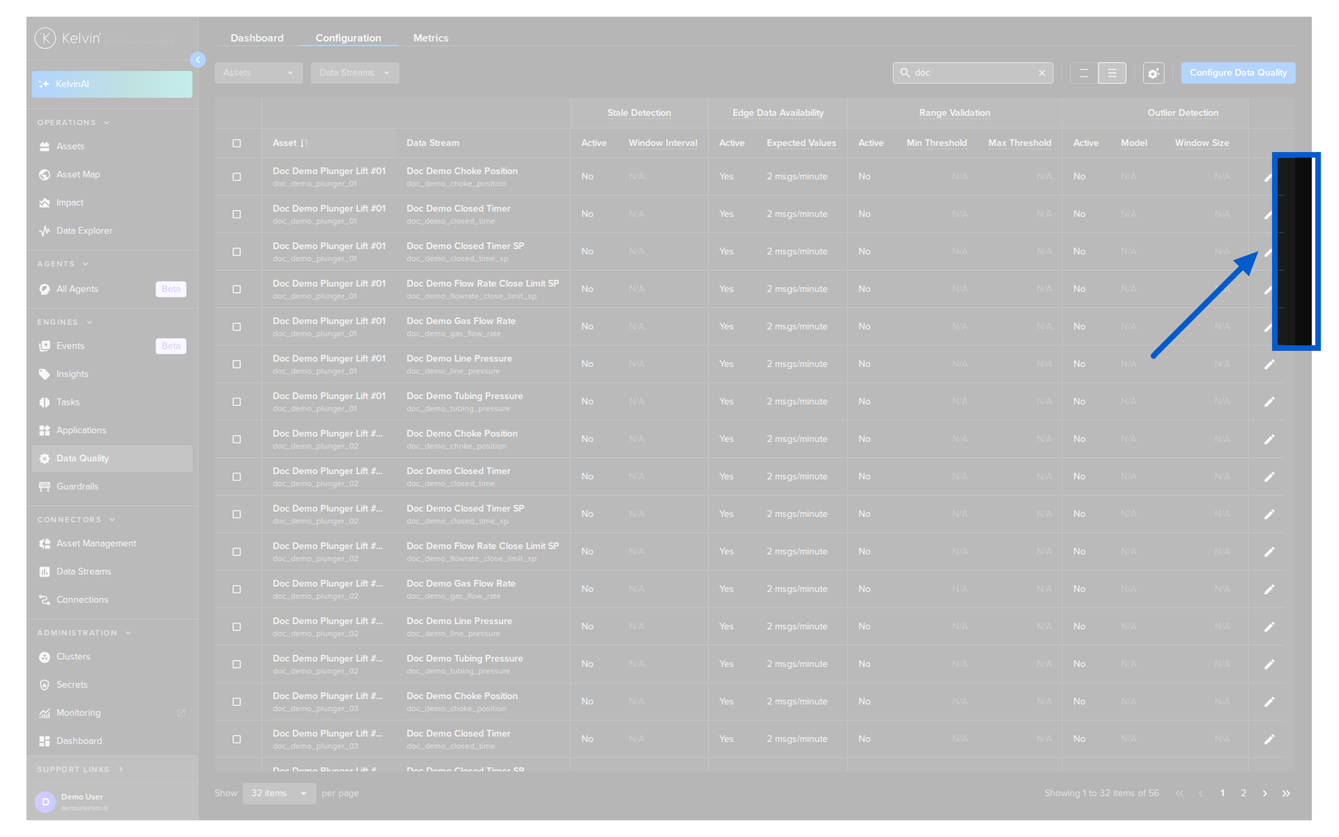Click in the search field

coord(973,73)
